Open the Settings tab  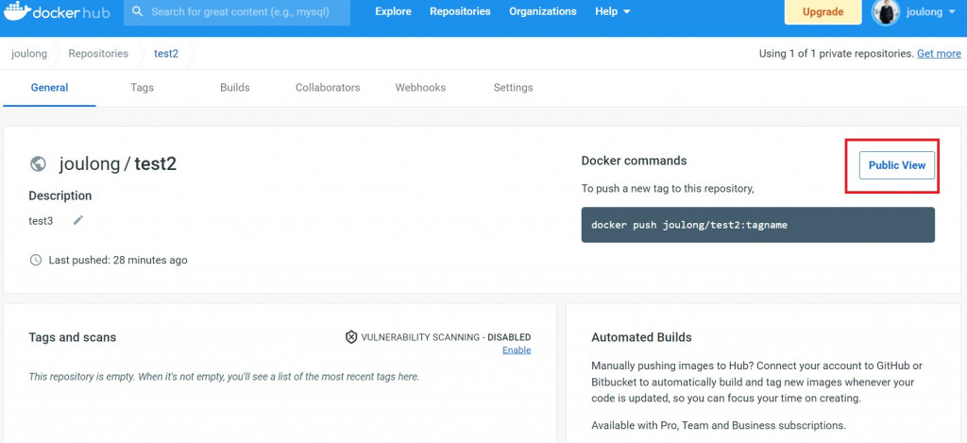[x=513, y=88]
